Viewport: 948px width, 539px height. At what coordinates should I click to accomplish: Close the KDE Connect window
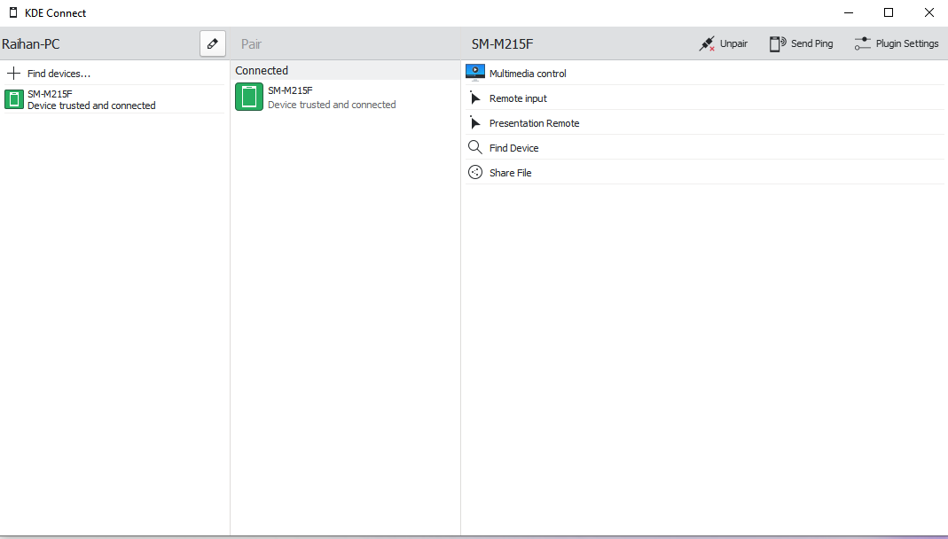click(x=929, y=12)
